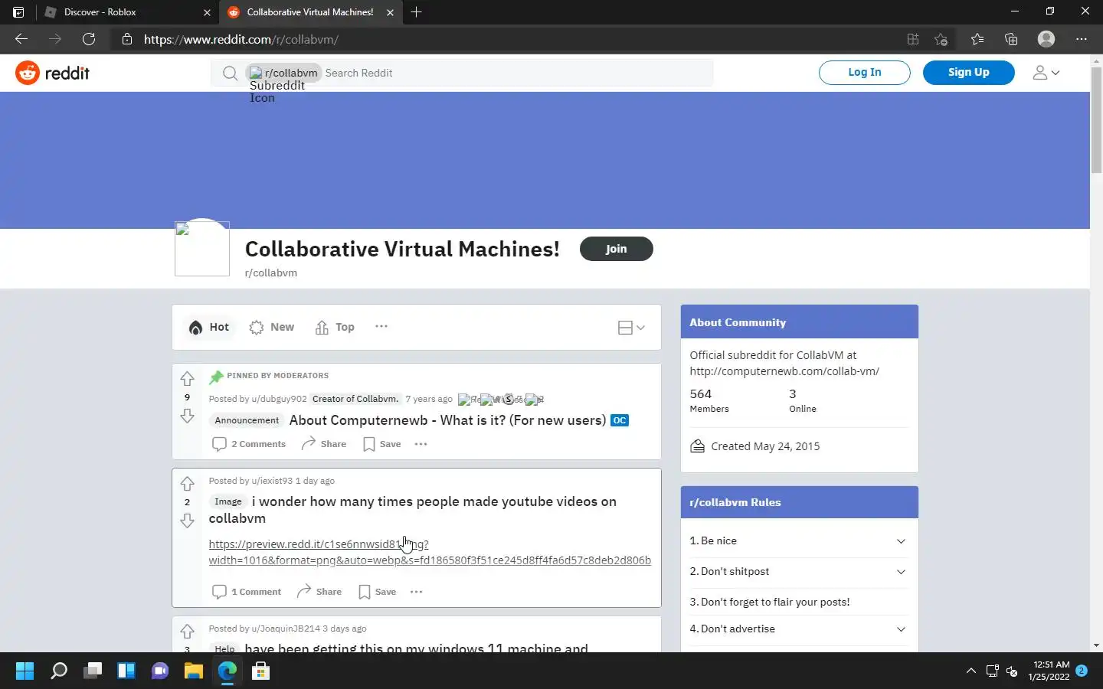The width and height of the screenshot is (1103, 689).
Task: Click the browser address bar URL
Action: 241,39
